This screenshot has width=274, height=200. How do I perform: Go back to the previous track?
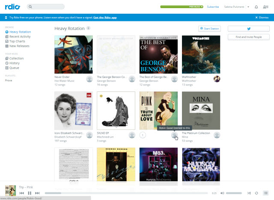coord(21,193)
